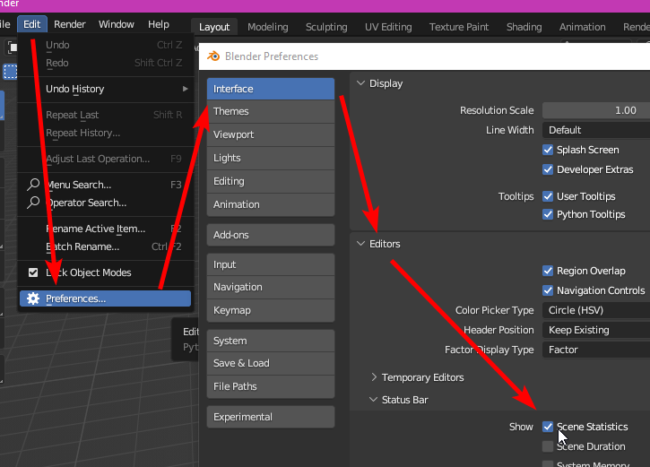
Task: Switch to Animation workspace tab
Action: point(583,27)
